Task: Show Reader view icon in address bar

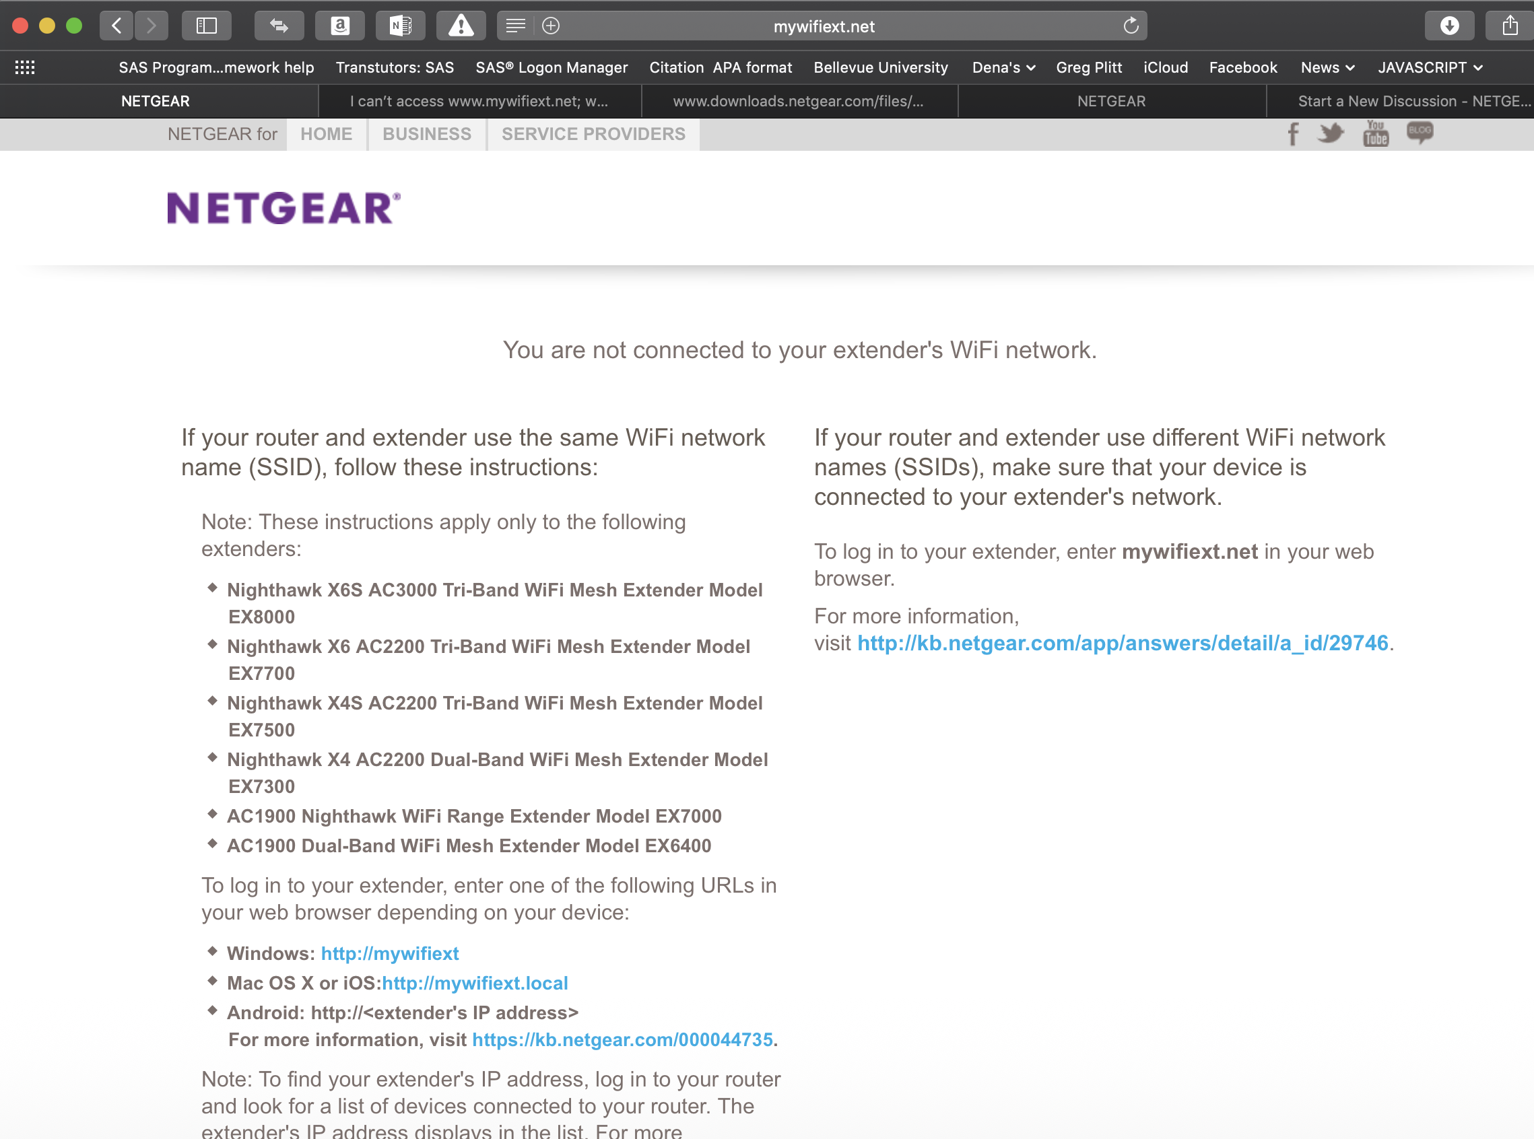Action: click(x=515, y=26)
